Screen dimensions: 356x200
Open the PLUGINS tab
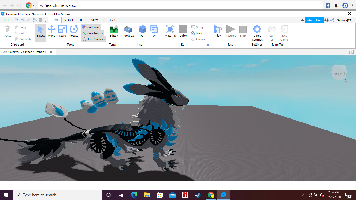(x=109, y=20)
